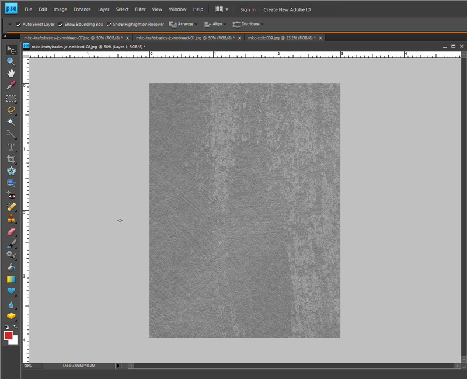Open the View menu

(157, 9)
